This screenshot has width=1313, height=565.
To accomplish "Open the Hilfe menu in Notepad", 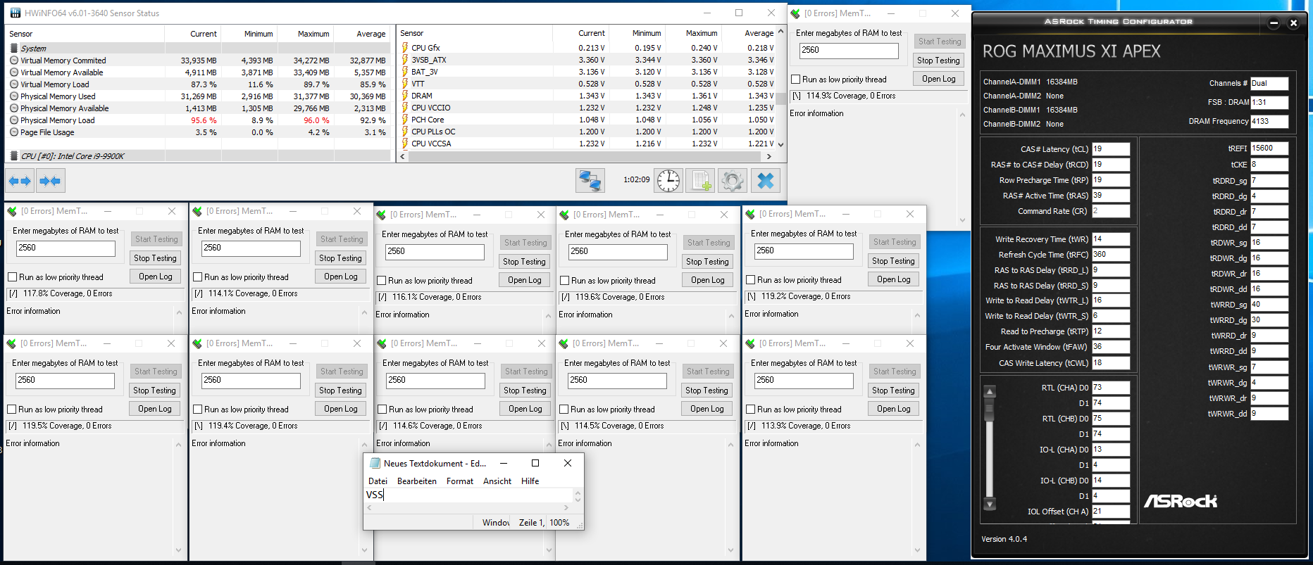I will 530,481.
